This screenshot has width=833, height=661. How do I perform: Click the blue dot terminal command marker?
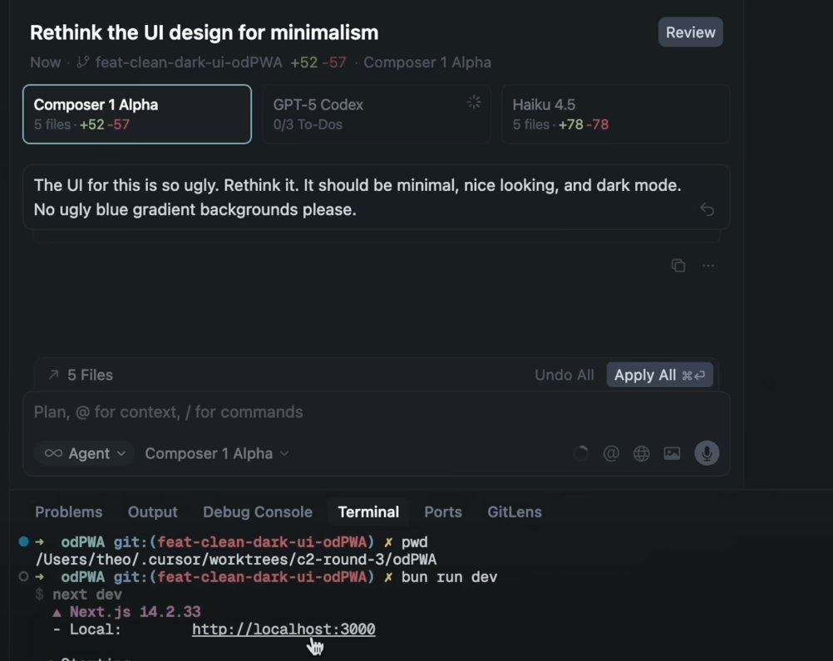point(23,541)
